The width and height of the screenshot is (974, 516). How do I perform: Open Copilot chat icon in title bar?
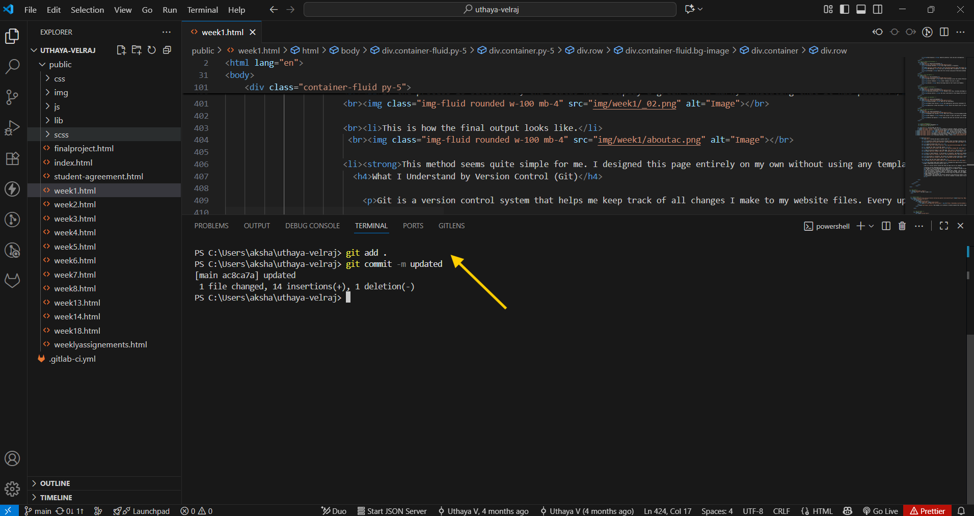pyautogui.click(x=690, y=9)
